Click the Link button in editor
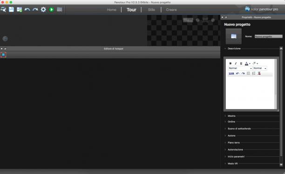 [x=231, y=73]
